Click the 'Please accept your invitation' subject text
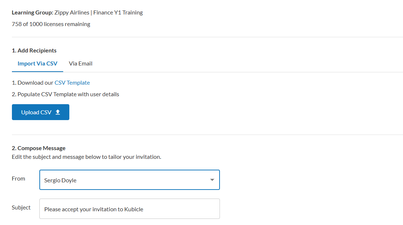This screenshot has width=403, height=225. click(94, 209)
